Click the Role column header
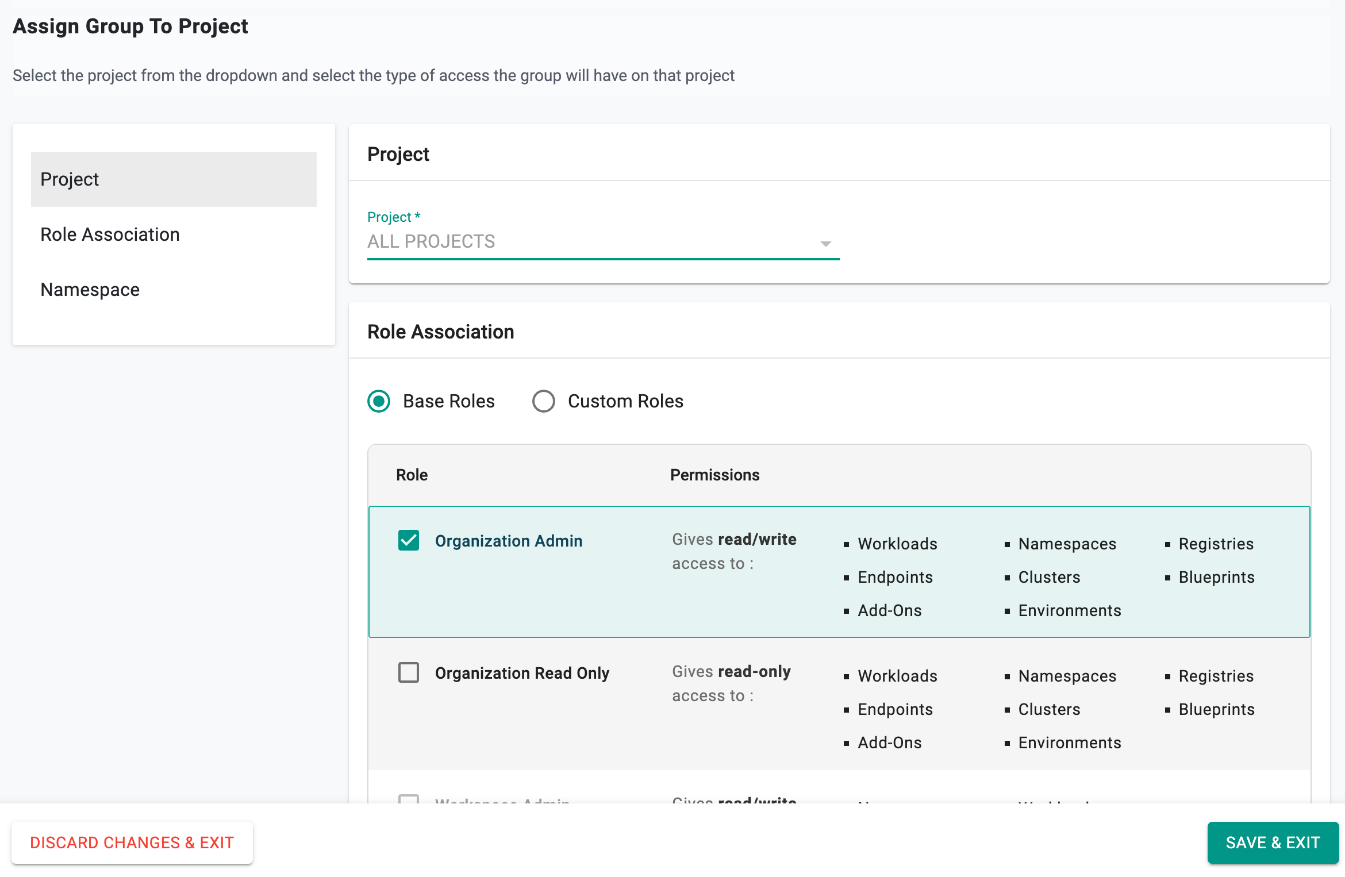1345x877 pixels. [412, 475]
